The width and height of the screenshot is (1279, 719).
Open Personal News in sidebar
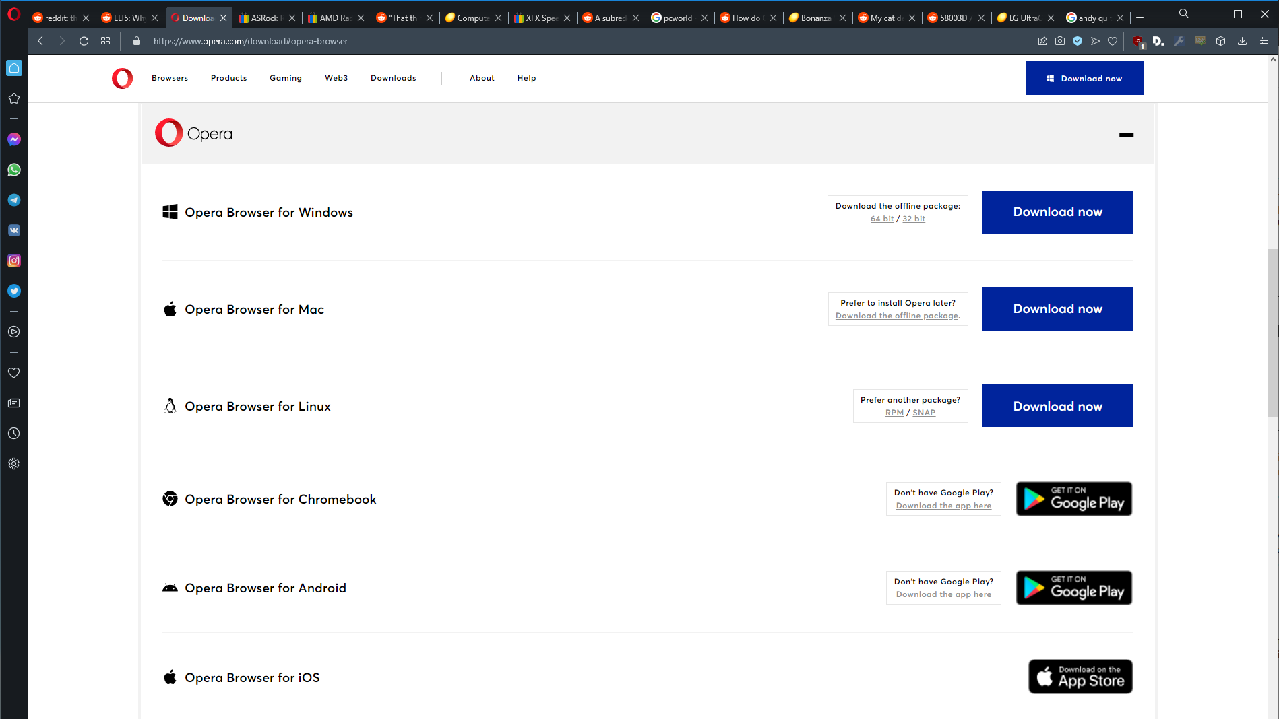point(14,403)
